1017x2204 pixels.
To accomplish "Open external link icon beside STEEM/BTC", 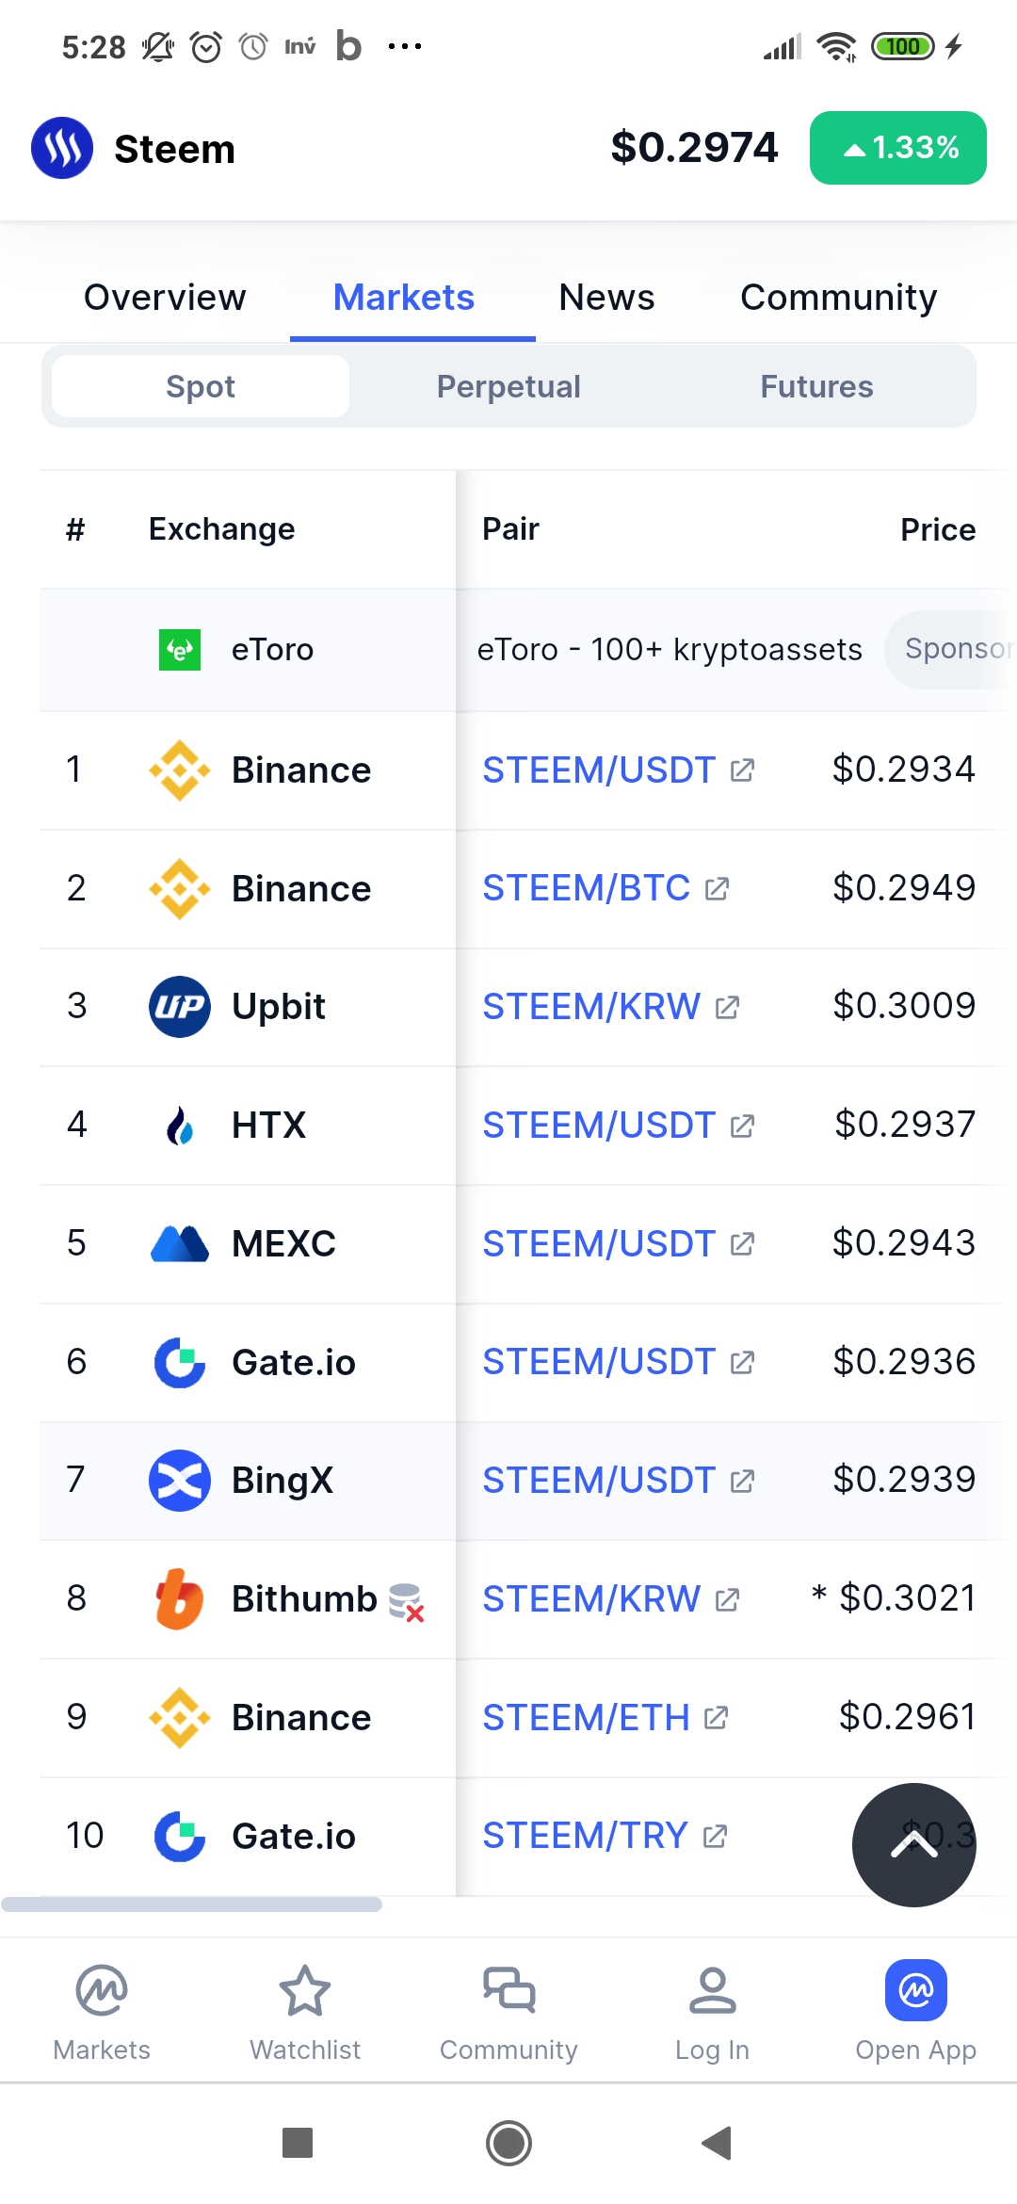I will tap(717, 889).
